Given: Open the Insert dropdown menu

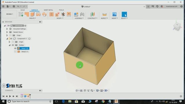Looking at the screenshot, I should 115,18.
